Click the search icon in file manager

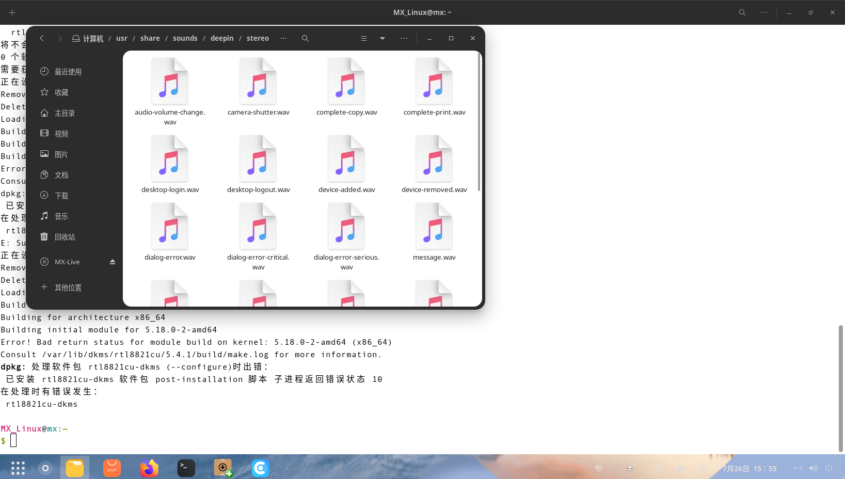(x=305, y=38)
